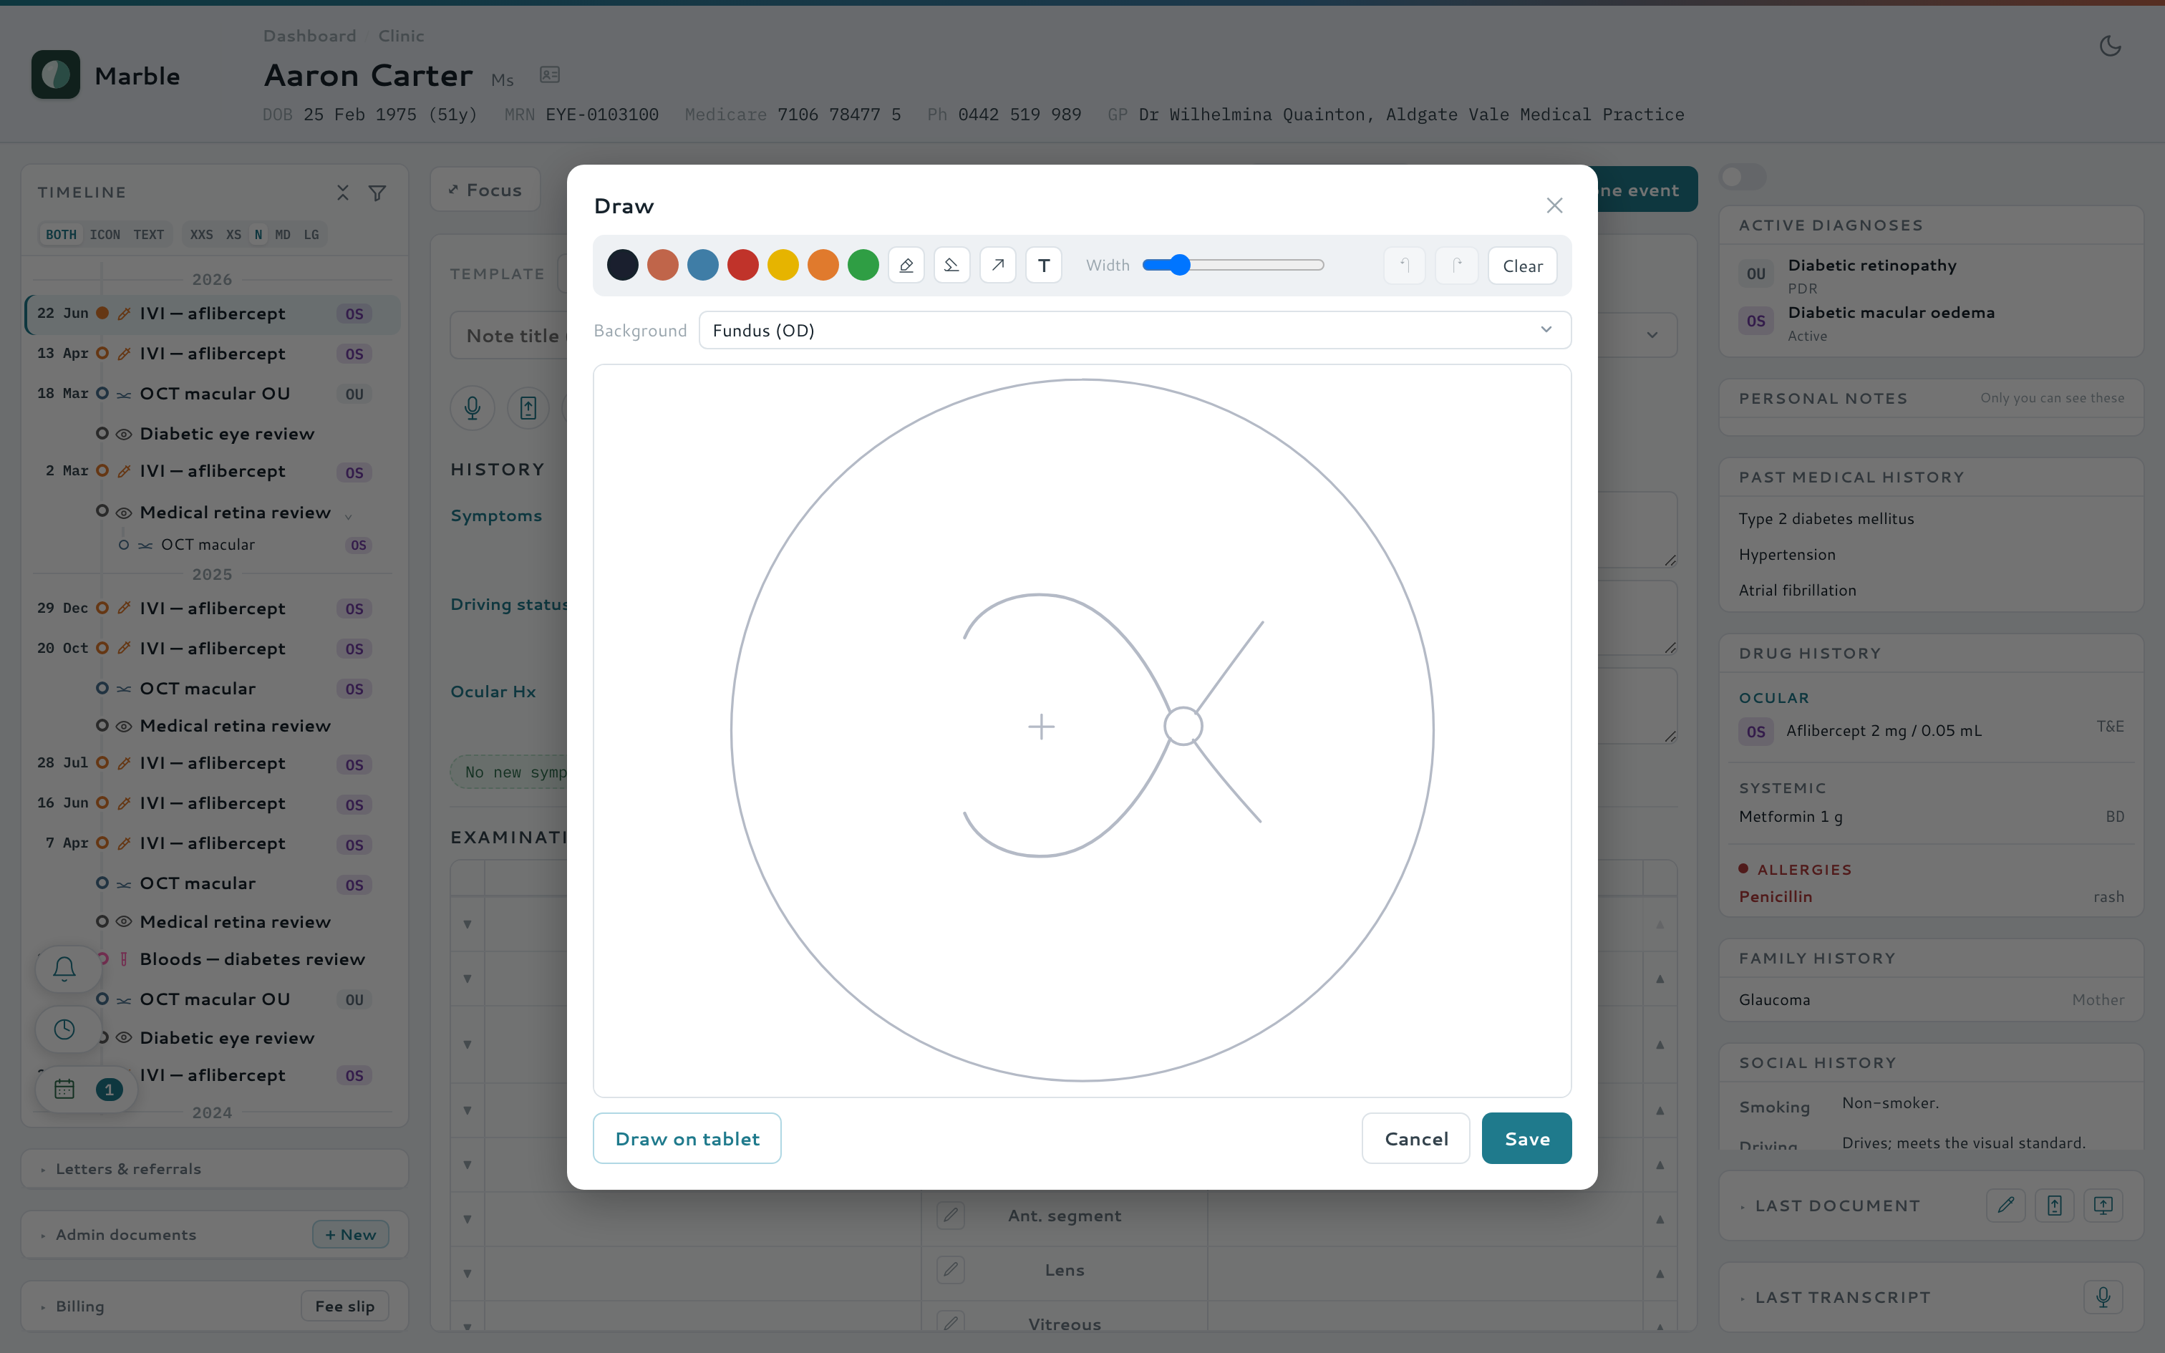Click the eye icon on Diabetic eye review, 18 Mar

[x=125, y=434]
